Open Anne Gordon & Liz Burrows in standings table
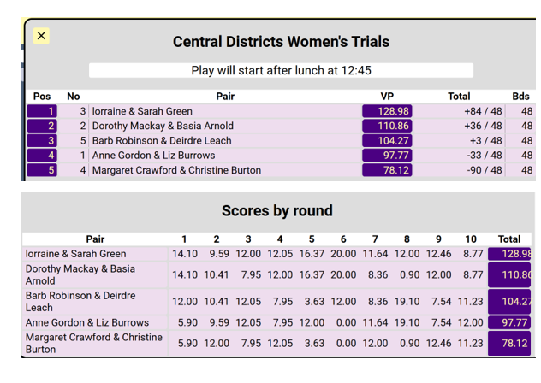 153,156
